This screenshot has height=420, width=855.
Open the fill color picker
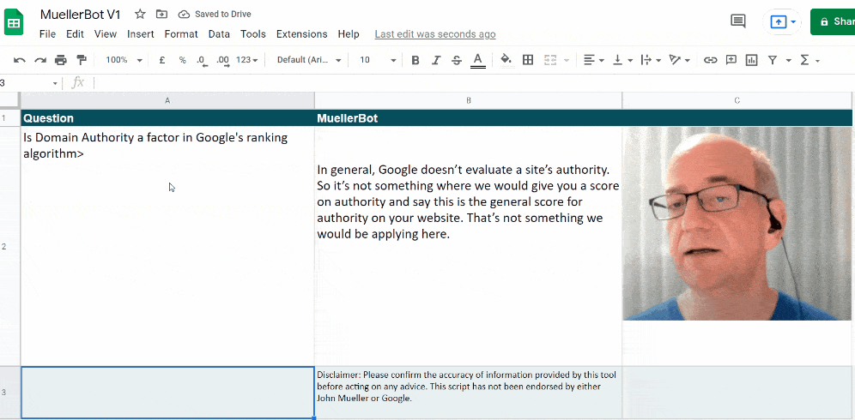coord(506,59)
